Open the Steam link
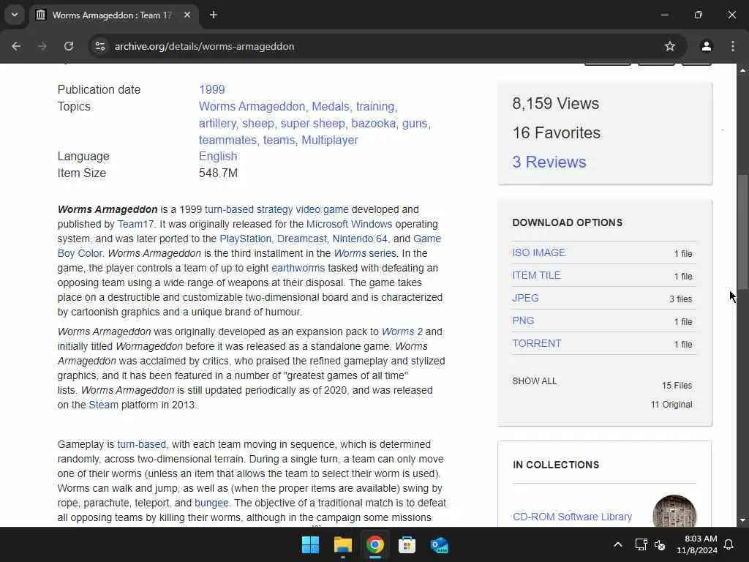749x562 pixels. point(103,405)
